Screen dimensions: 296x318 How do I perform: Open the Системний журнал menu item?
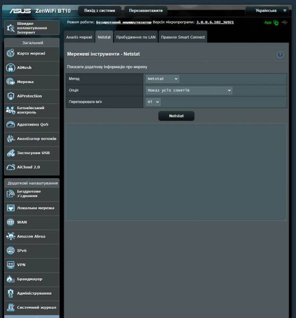click(32, 307)
